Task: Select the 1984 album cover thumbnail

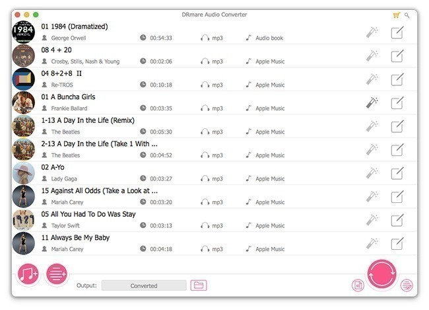Action: pos(24,32)
